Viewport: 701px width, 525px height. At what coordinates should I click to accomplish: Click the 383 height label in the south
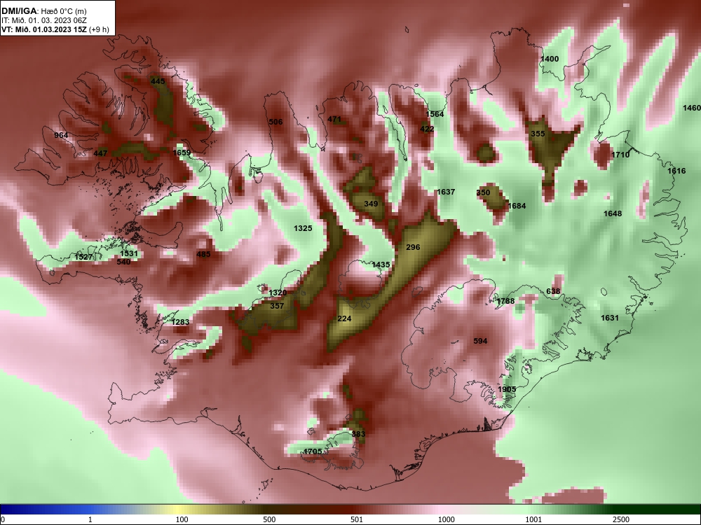(x=358, y=433)
